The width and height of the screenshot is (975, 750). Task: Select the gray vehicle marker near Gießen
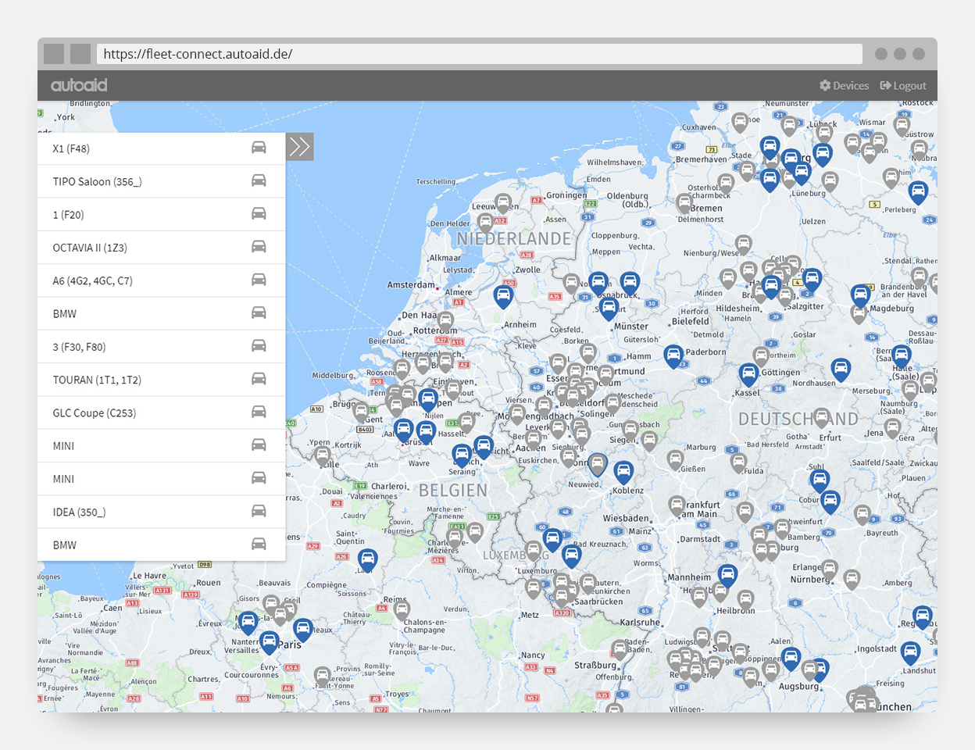point(676,460)
